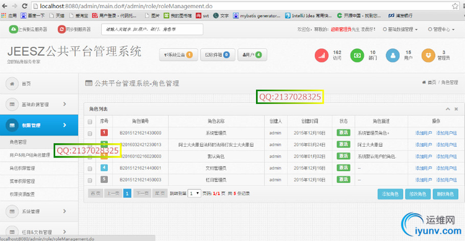The width and height of the screenshot is (465, 241).
Task: Click the 上一页 pagination button
Action: click(113, 193)
